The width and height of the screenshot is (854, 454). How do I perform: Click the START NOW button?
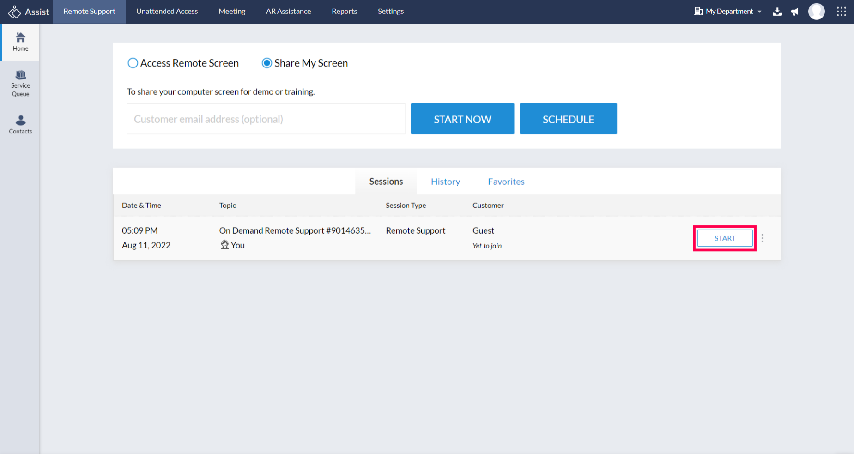click(x=462, y=119)
